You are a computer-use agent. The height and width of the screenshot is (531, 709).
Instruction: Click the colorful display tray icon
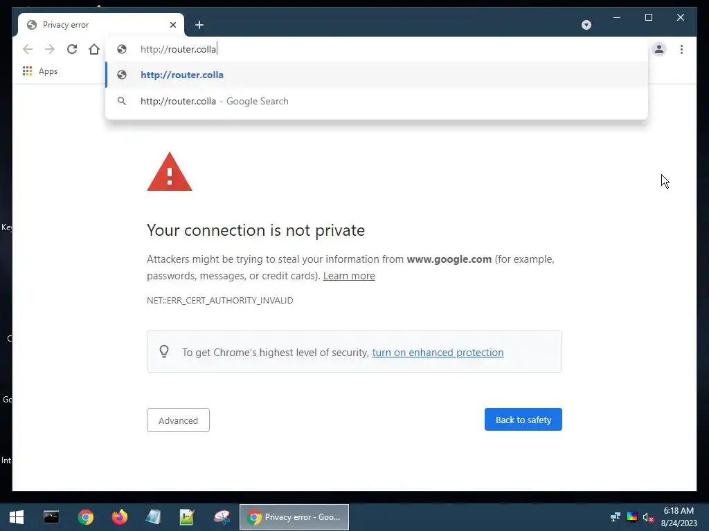(x=632, y=517)
